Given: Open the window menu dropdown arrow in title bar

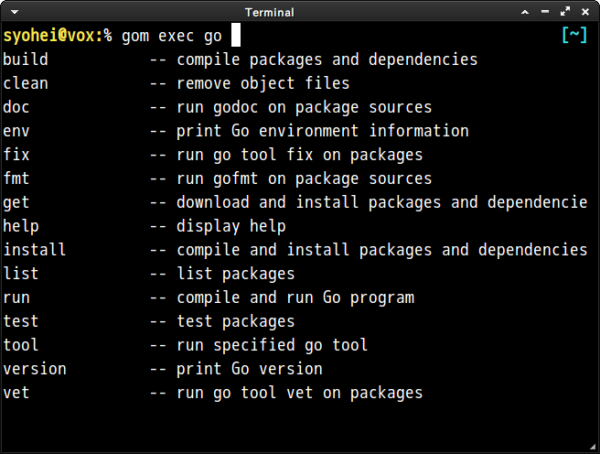Looking at the screenshot, I should point(15,12).
